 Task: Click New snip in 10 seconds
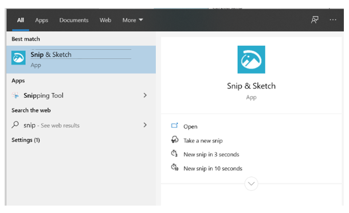coord(213,168)
